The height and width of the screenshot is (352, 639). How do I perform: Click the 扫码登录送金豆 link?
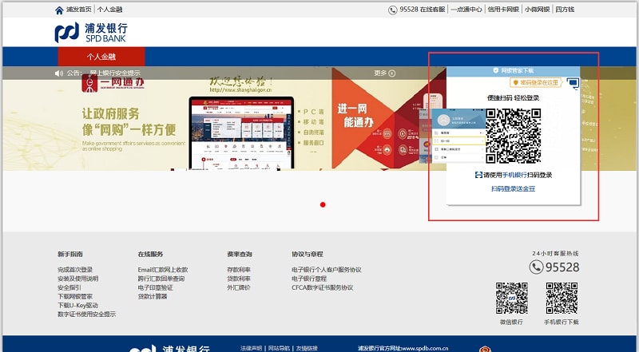[513, 189]
